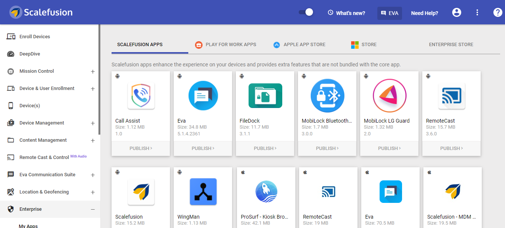
Task: Publish the Call Assist app
Action: [x=141, y=148]
